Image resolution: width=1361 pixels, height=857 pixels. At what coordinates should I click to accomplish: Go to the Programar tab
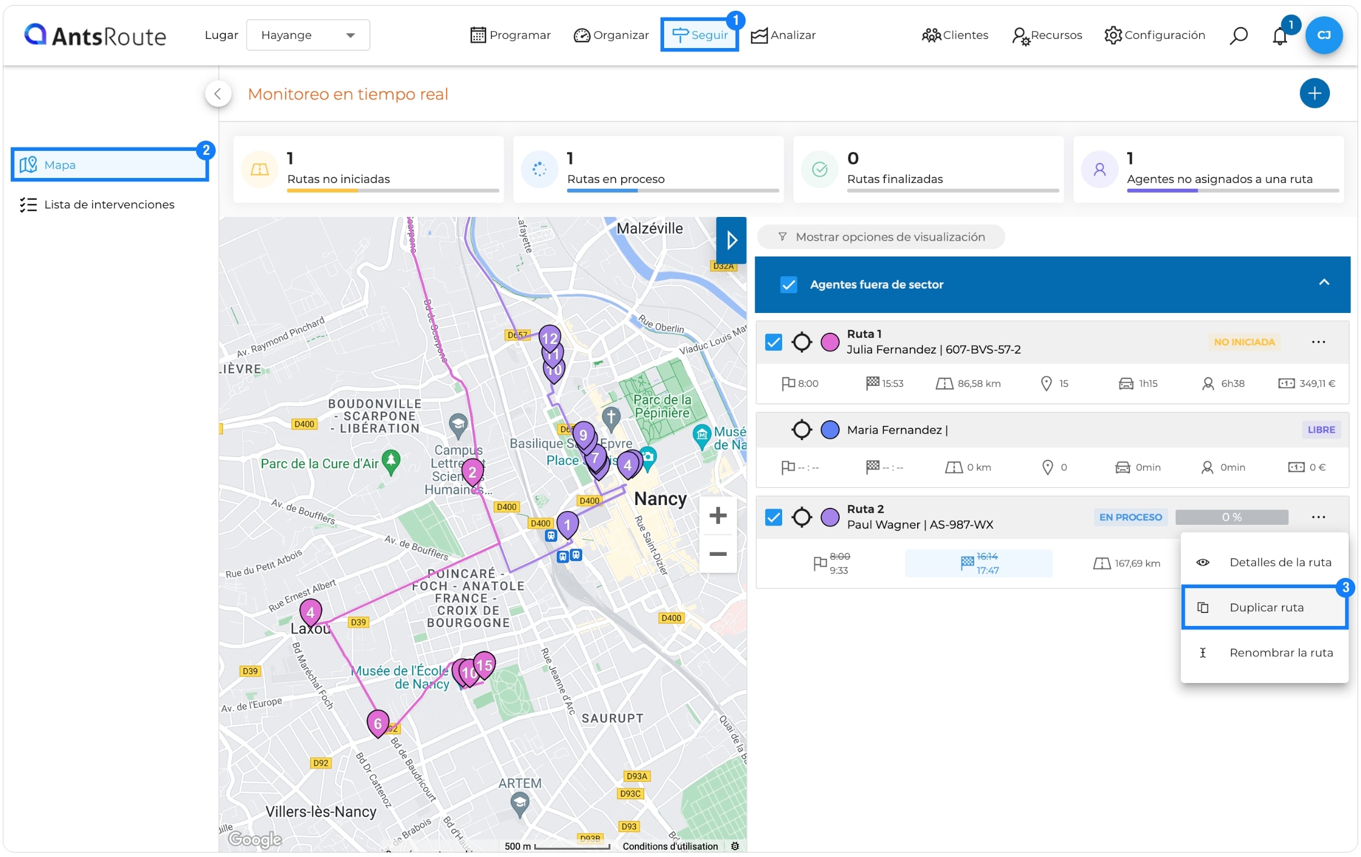[x=511, y=35]
